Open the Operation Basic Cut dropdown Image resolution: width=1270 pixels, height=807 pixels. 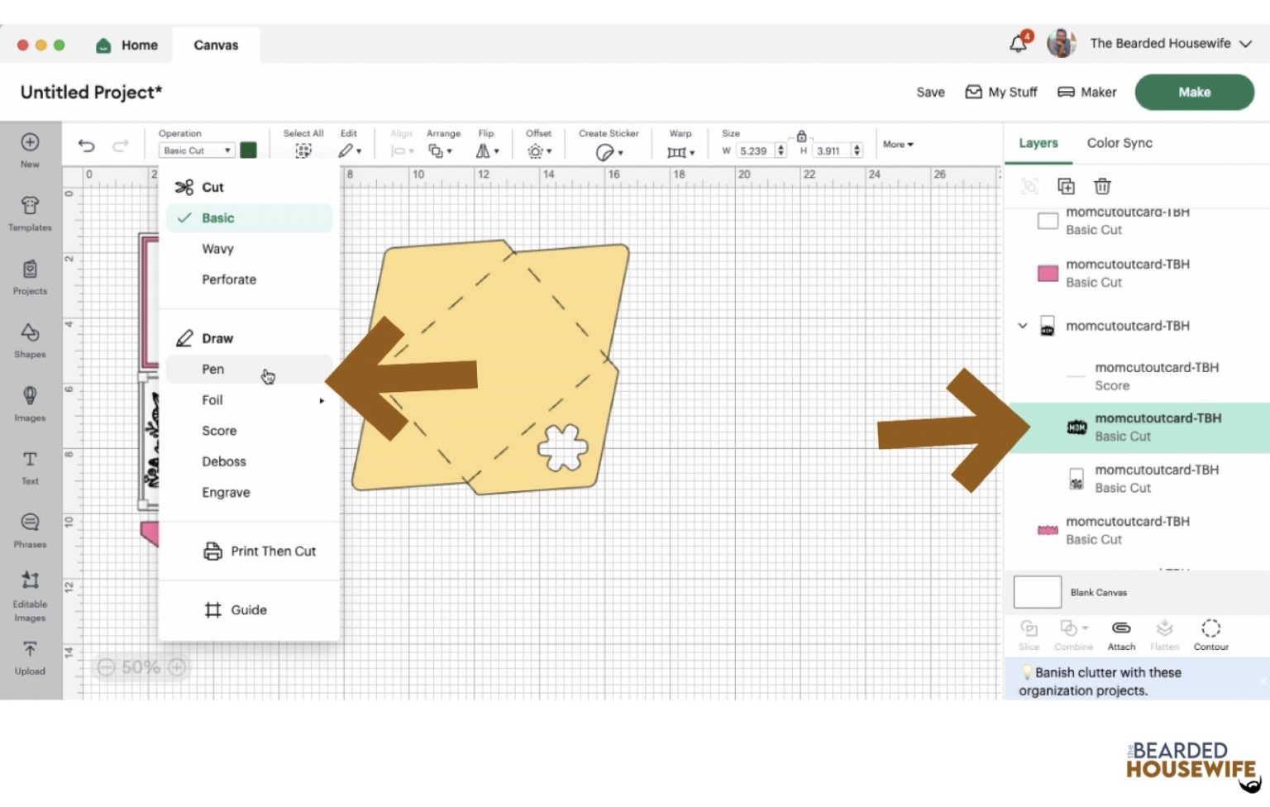point(196,150)
